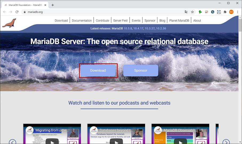
Task: Play the MariaDB Observability video
Action: coord(181,141)
